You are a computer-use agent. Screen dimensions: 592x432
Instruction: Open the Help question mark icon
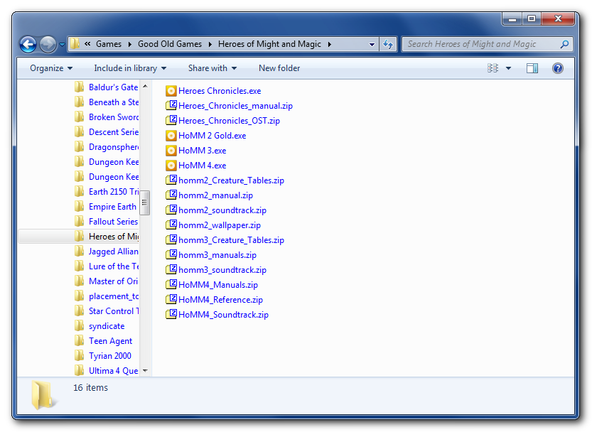[x=558, y=68]
